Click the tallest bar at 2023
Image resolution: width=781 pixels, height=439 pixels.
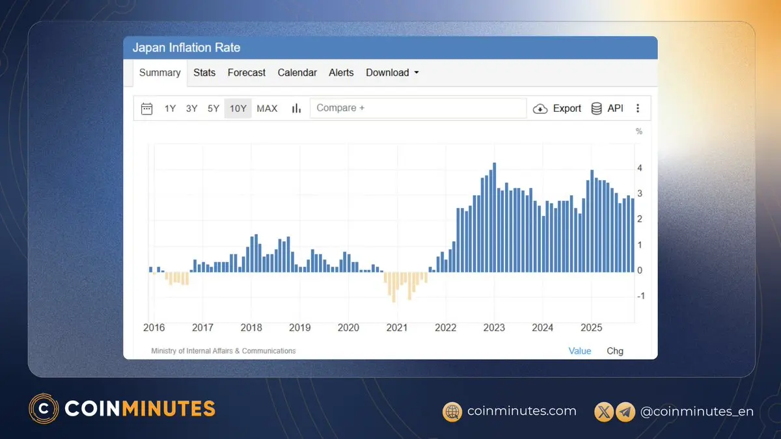tap(495, 217)
